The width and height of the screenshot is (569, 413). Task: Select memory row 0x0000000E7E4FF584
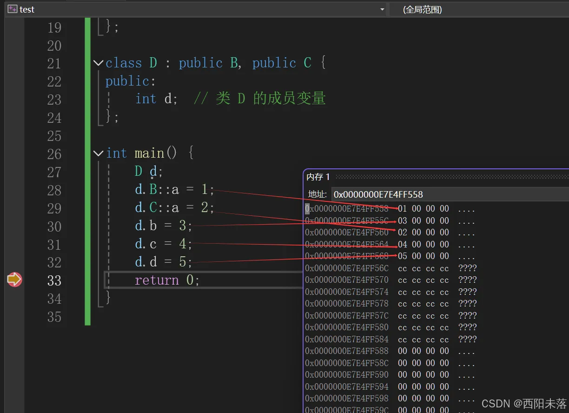click(x=391, y=340)
